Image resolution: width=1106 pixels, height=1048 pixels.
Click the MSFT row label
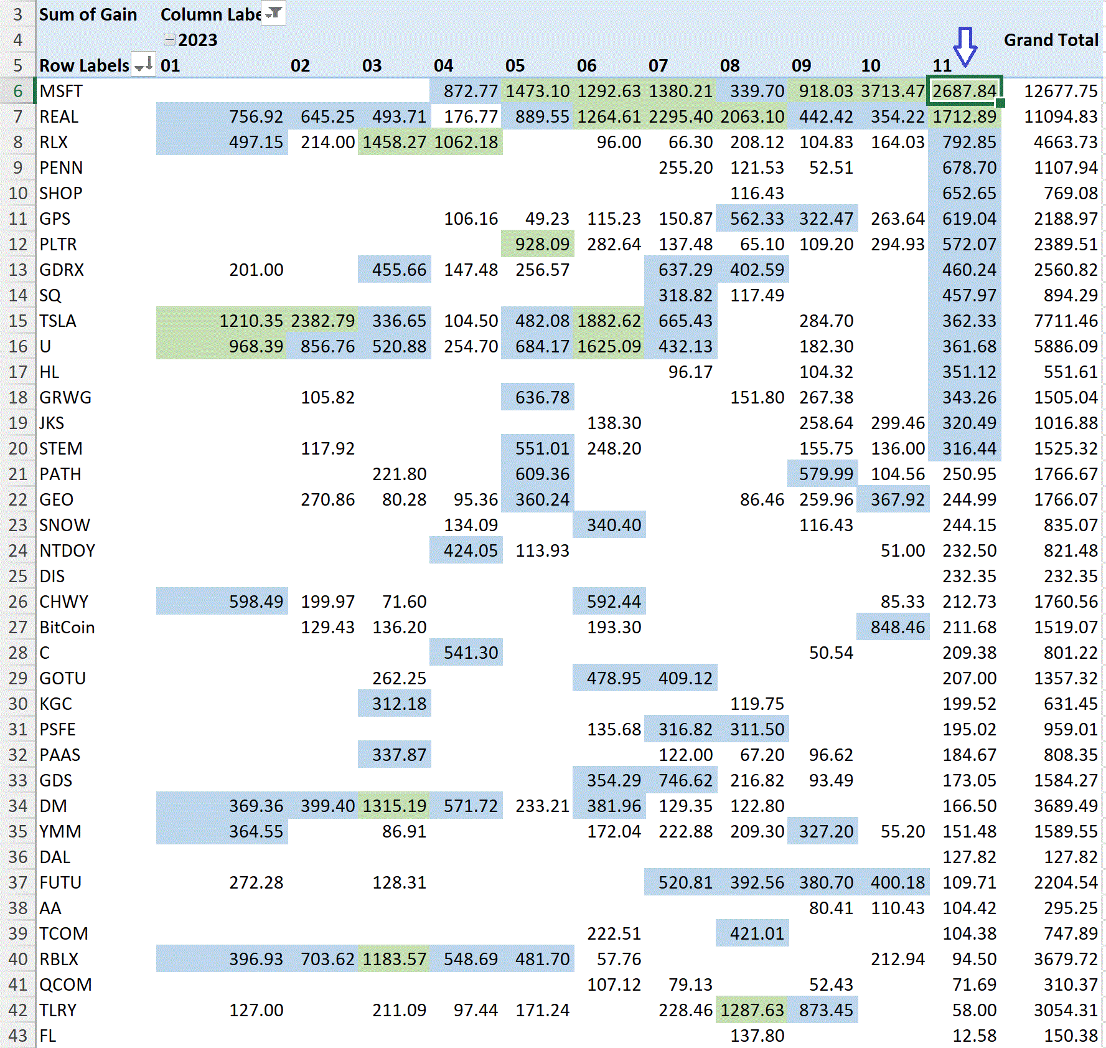click(x=61, y=91)
